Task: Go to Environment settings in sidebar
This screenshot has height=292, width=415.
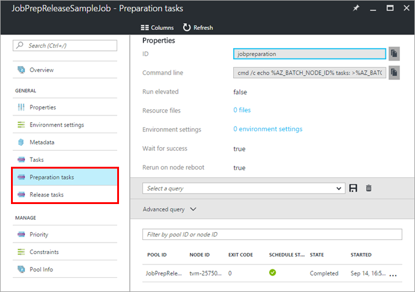Action: click(56, 125)
